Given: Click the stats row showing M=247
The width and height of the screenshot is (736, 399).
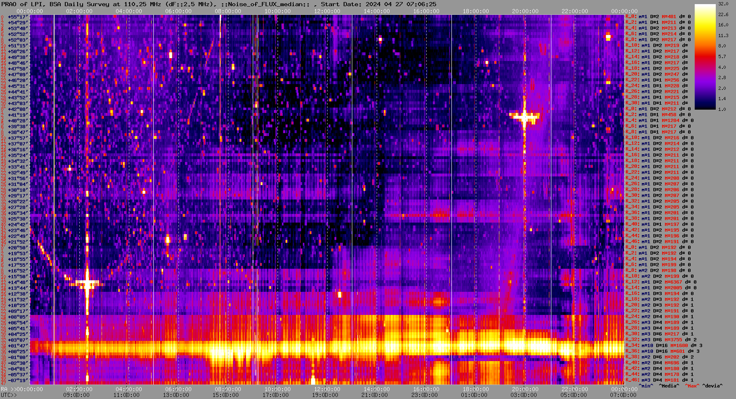Looking at the screenshot, I should (x=658, y=74).
